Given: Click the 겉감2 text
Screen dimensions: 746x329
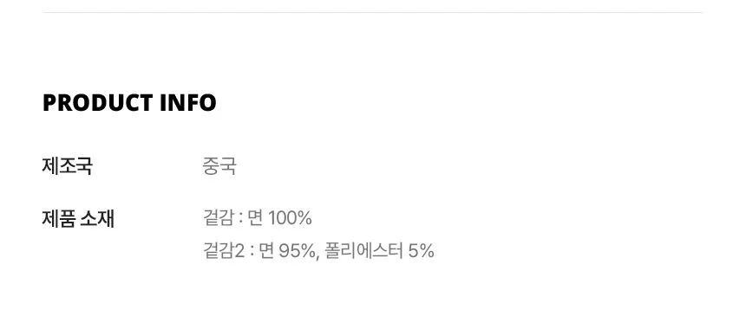Looking at the screenshot, I should [223, 251].
